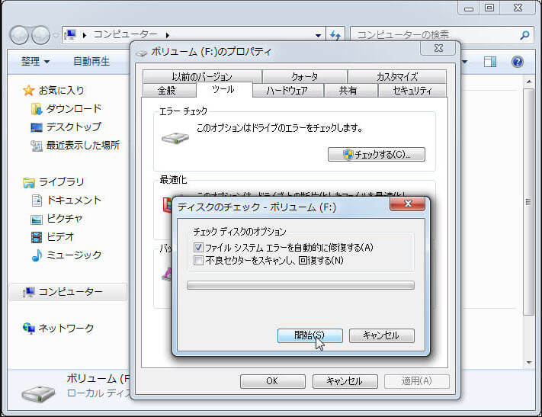The image size is (542, 417).
Task: Enable 不良セクターをスキャンし、回復する checkbox
Action: click(x=198, y=261)
